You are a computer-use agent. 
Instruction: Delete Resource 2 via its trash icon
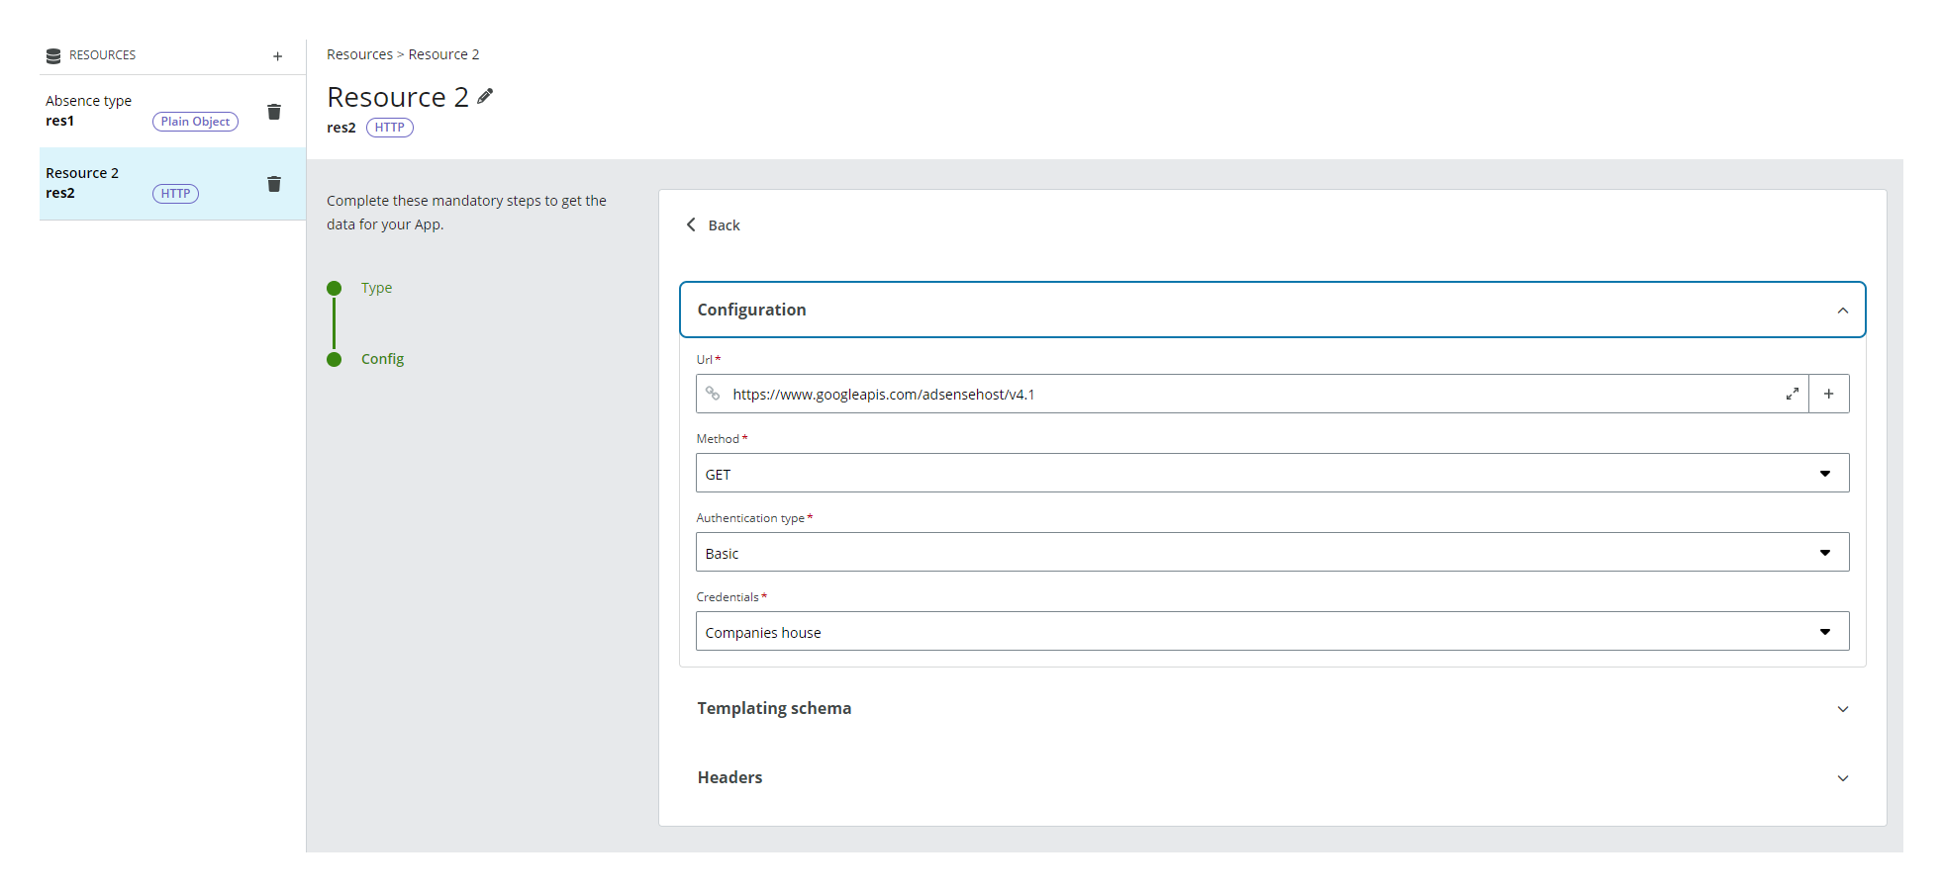tap(274, 184)
